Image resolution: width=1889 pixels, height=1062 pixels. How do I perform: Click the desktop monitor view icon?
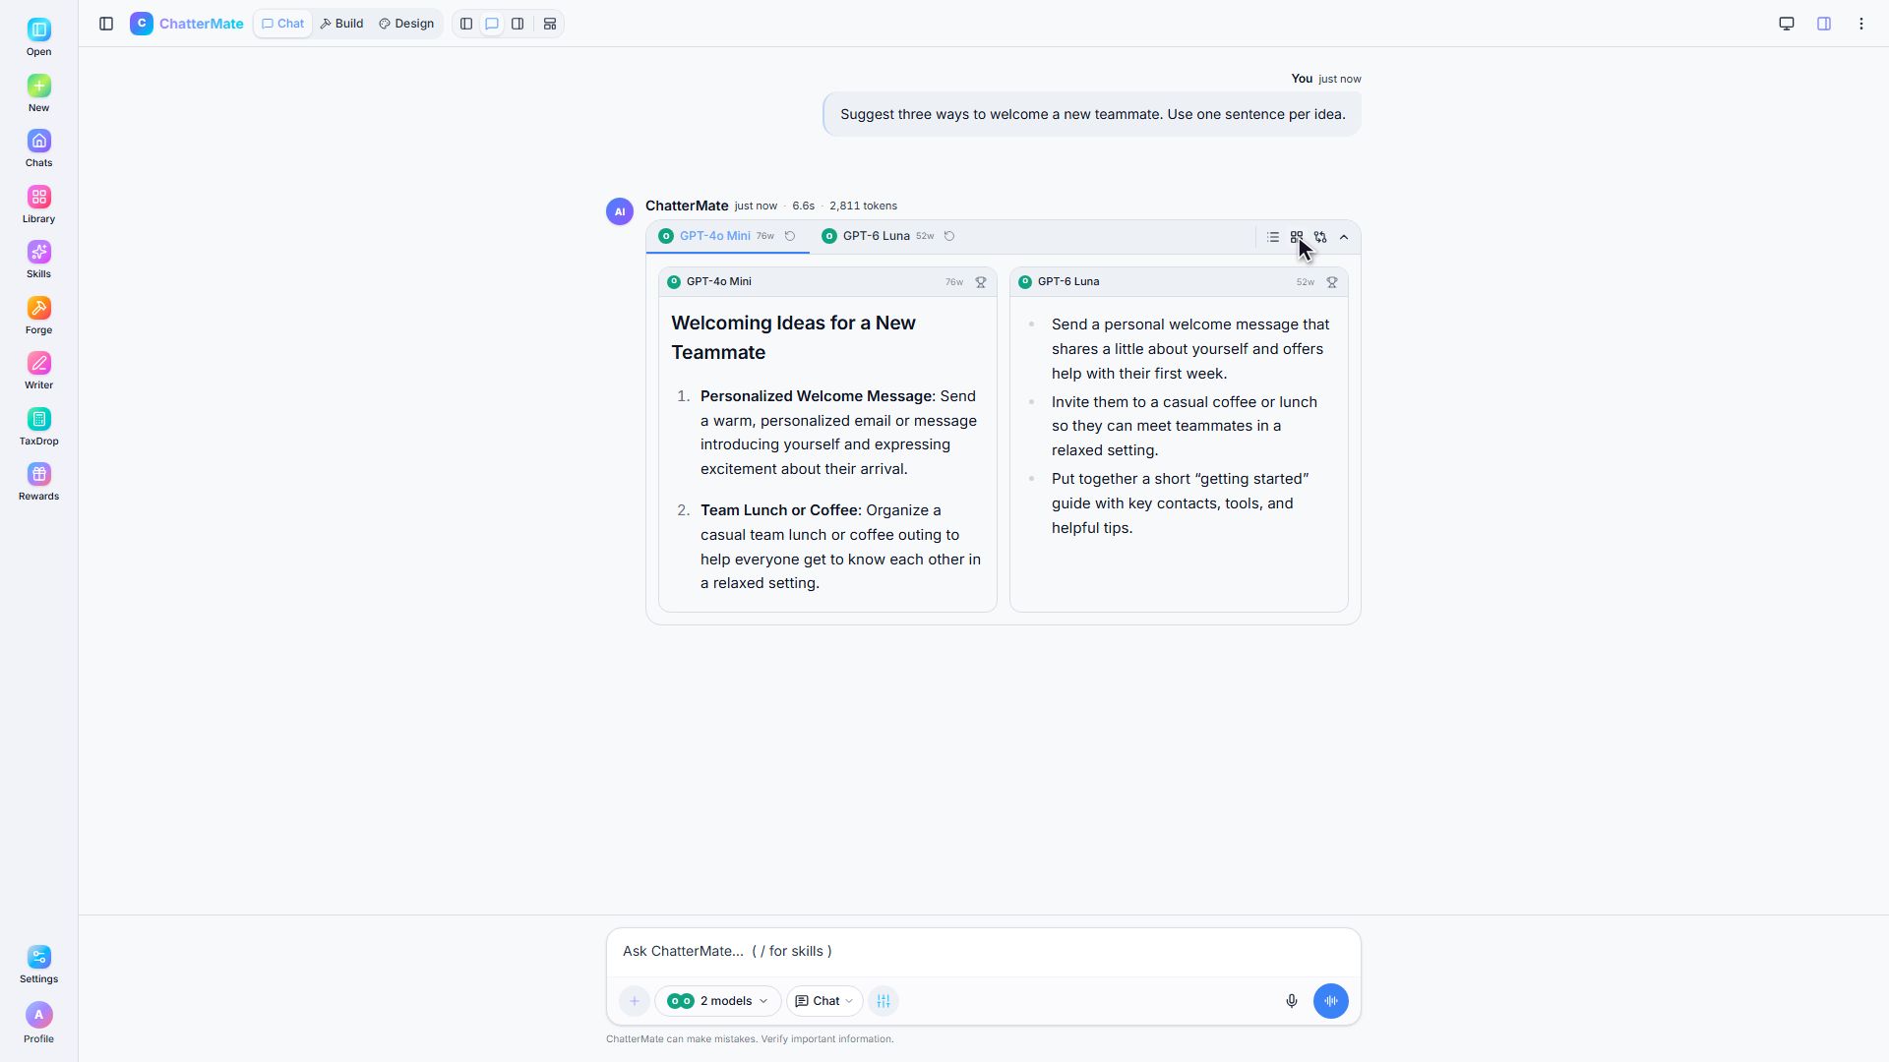pos(1787,24)
